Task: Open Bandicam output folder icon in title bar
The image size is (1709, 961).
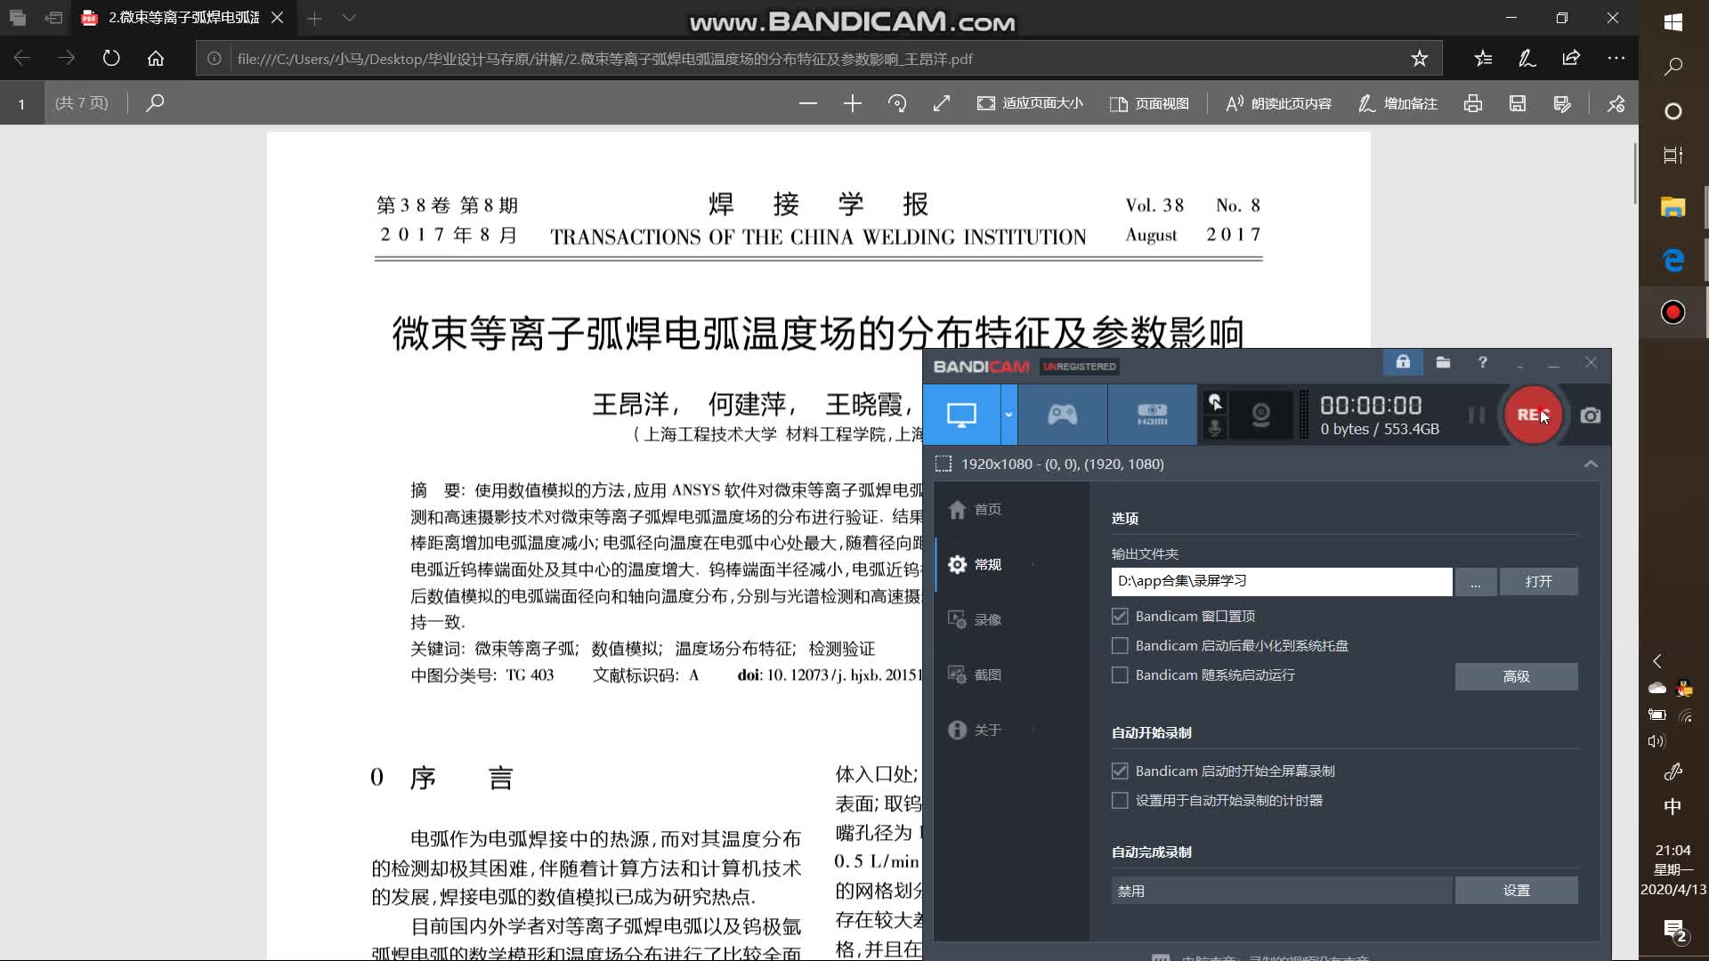Action: tap(1443, 362)
